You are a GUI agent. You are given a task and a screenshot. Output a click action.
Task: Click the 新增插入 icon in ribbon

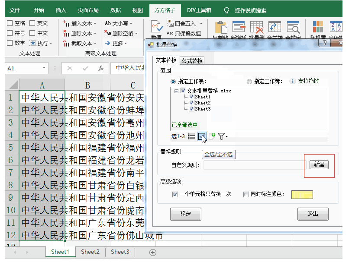click(x=239, y=28)
